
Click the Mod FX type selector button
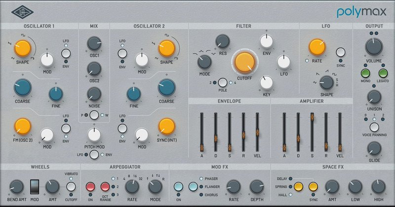pos(193,187)
